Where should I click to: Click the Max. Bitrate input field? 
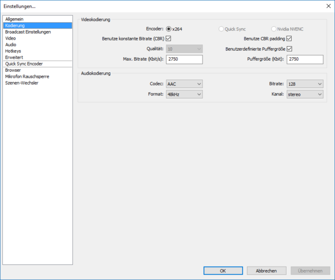184,59
